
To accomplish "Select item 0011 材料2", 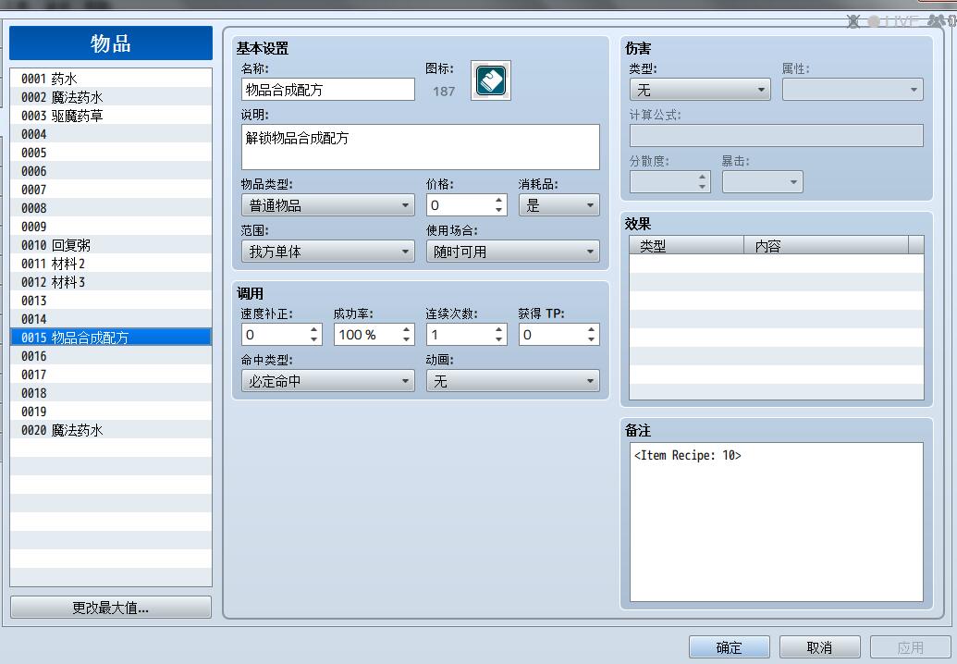I will tap(111, 264).
